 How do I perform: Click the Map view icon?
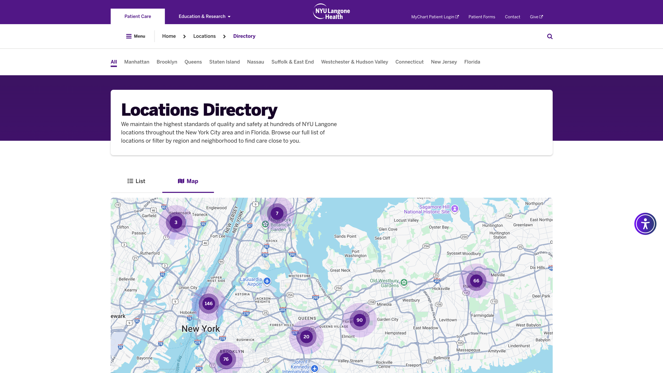(181, 181)
